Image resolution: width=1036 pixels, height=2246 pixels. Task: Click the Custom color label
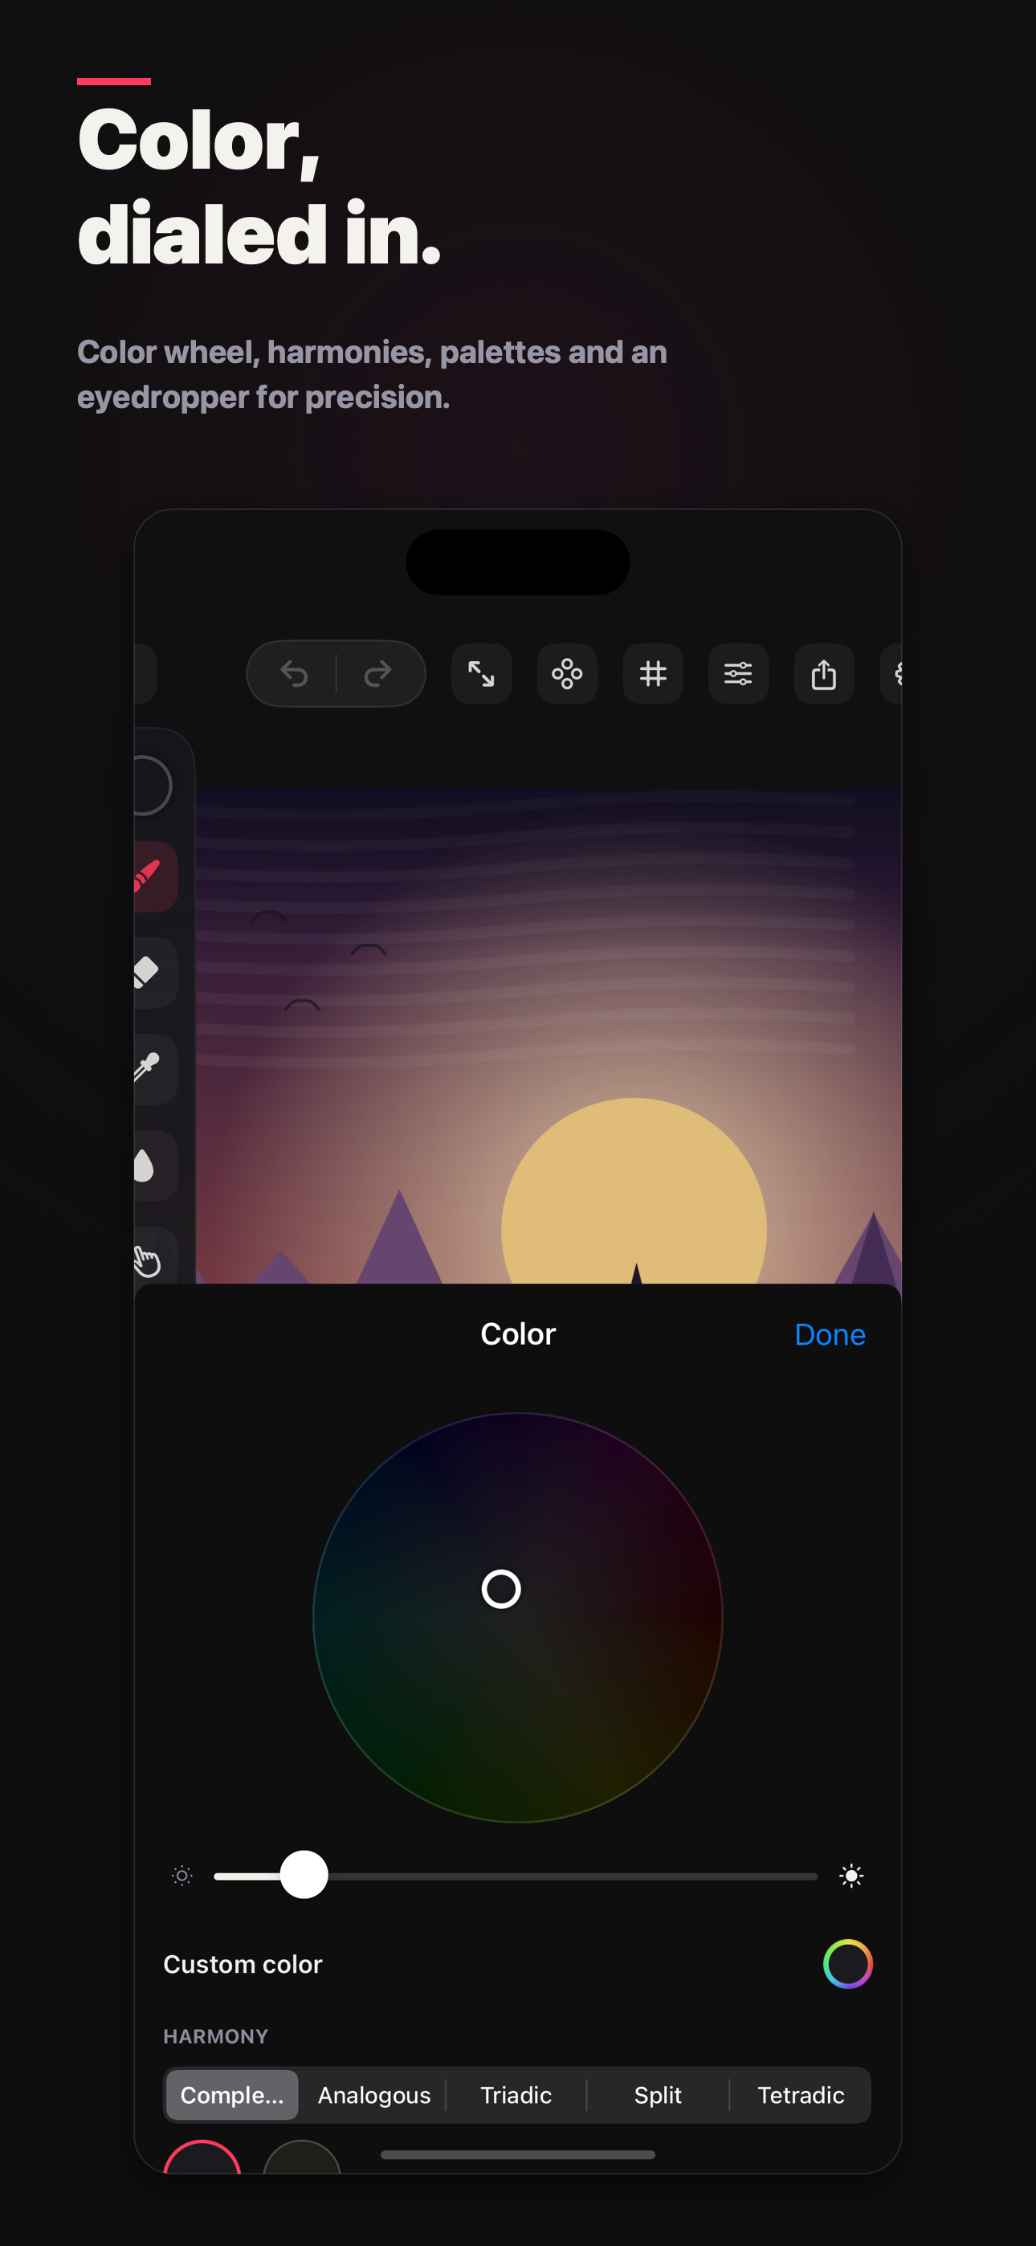tap(243, 1963)
